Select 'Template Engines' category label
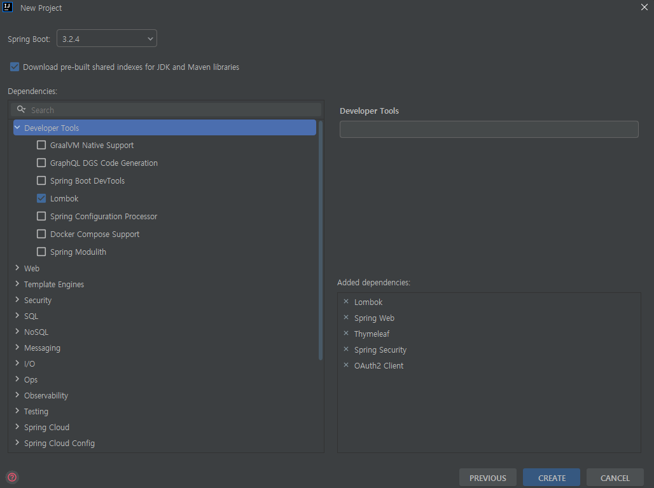 (x=54, y=284)
